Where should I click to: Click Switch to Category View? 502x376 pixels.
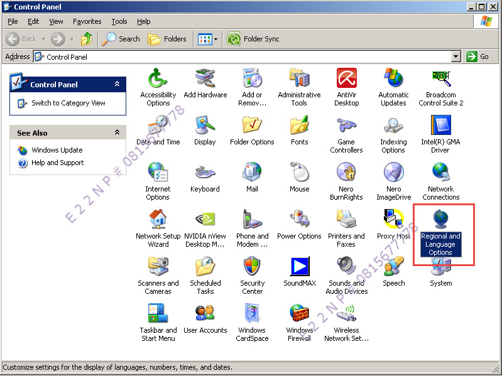(68, 103)
